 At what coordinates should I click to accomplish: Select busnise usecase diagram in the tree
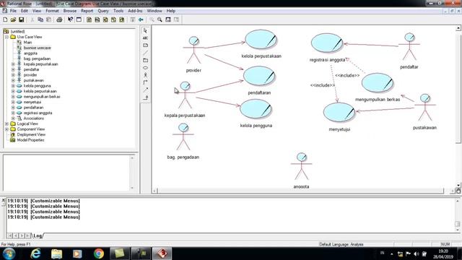tap(37, 48)
